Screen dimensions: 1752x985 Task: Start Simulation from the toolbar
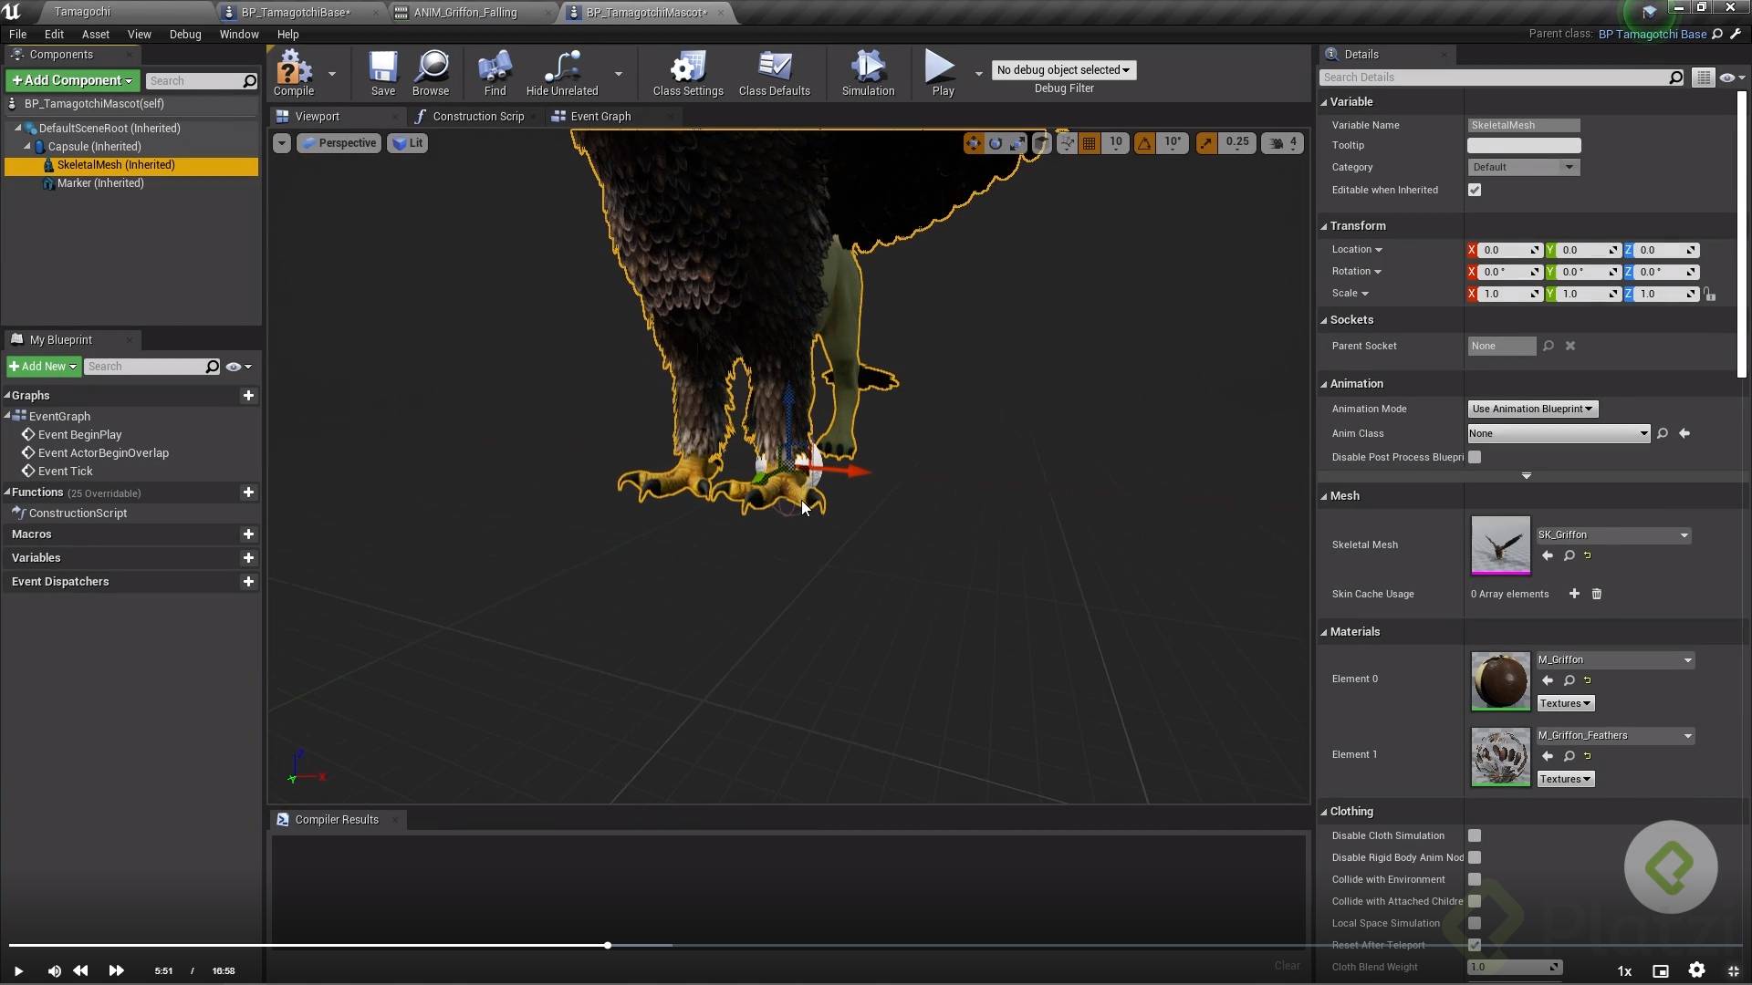867,72
